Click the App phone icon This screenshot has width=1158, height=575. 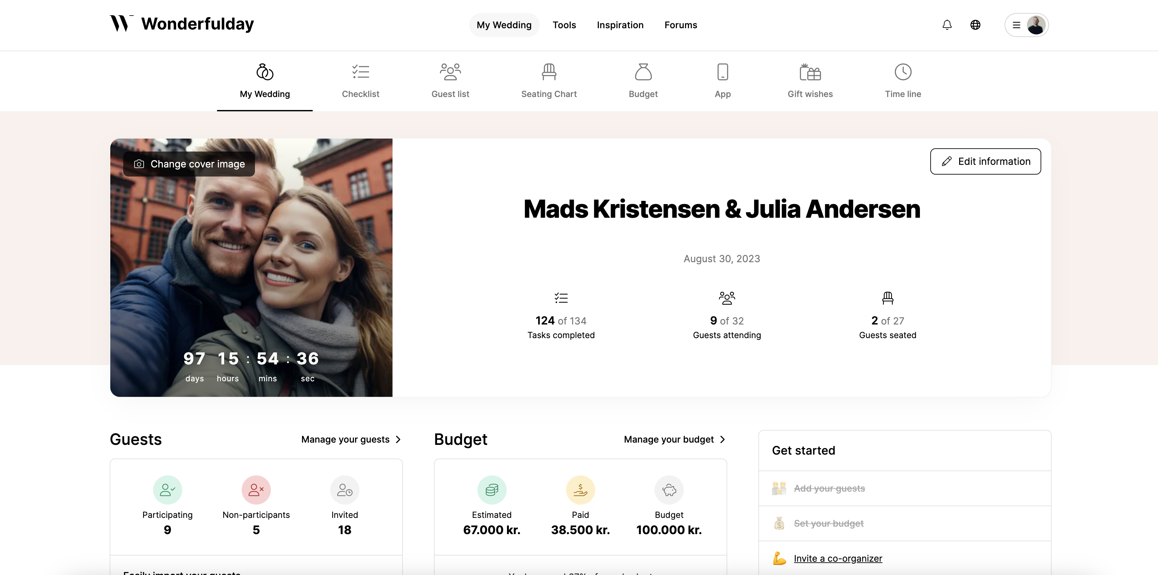coord(722,72)
